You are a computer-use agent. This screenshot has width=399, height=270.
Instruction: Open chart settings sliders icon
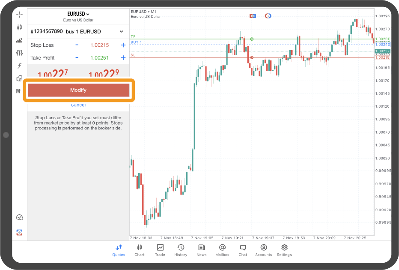pos(19,53)
